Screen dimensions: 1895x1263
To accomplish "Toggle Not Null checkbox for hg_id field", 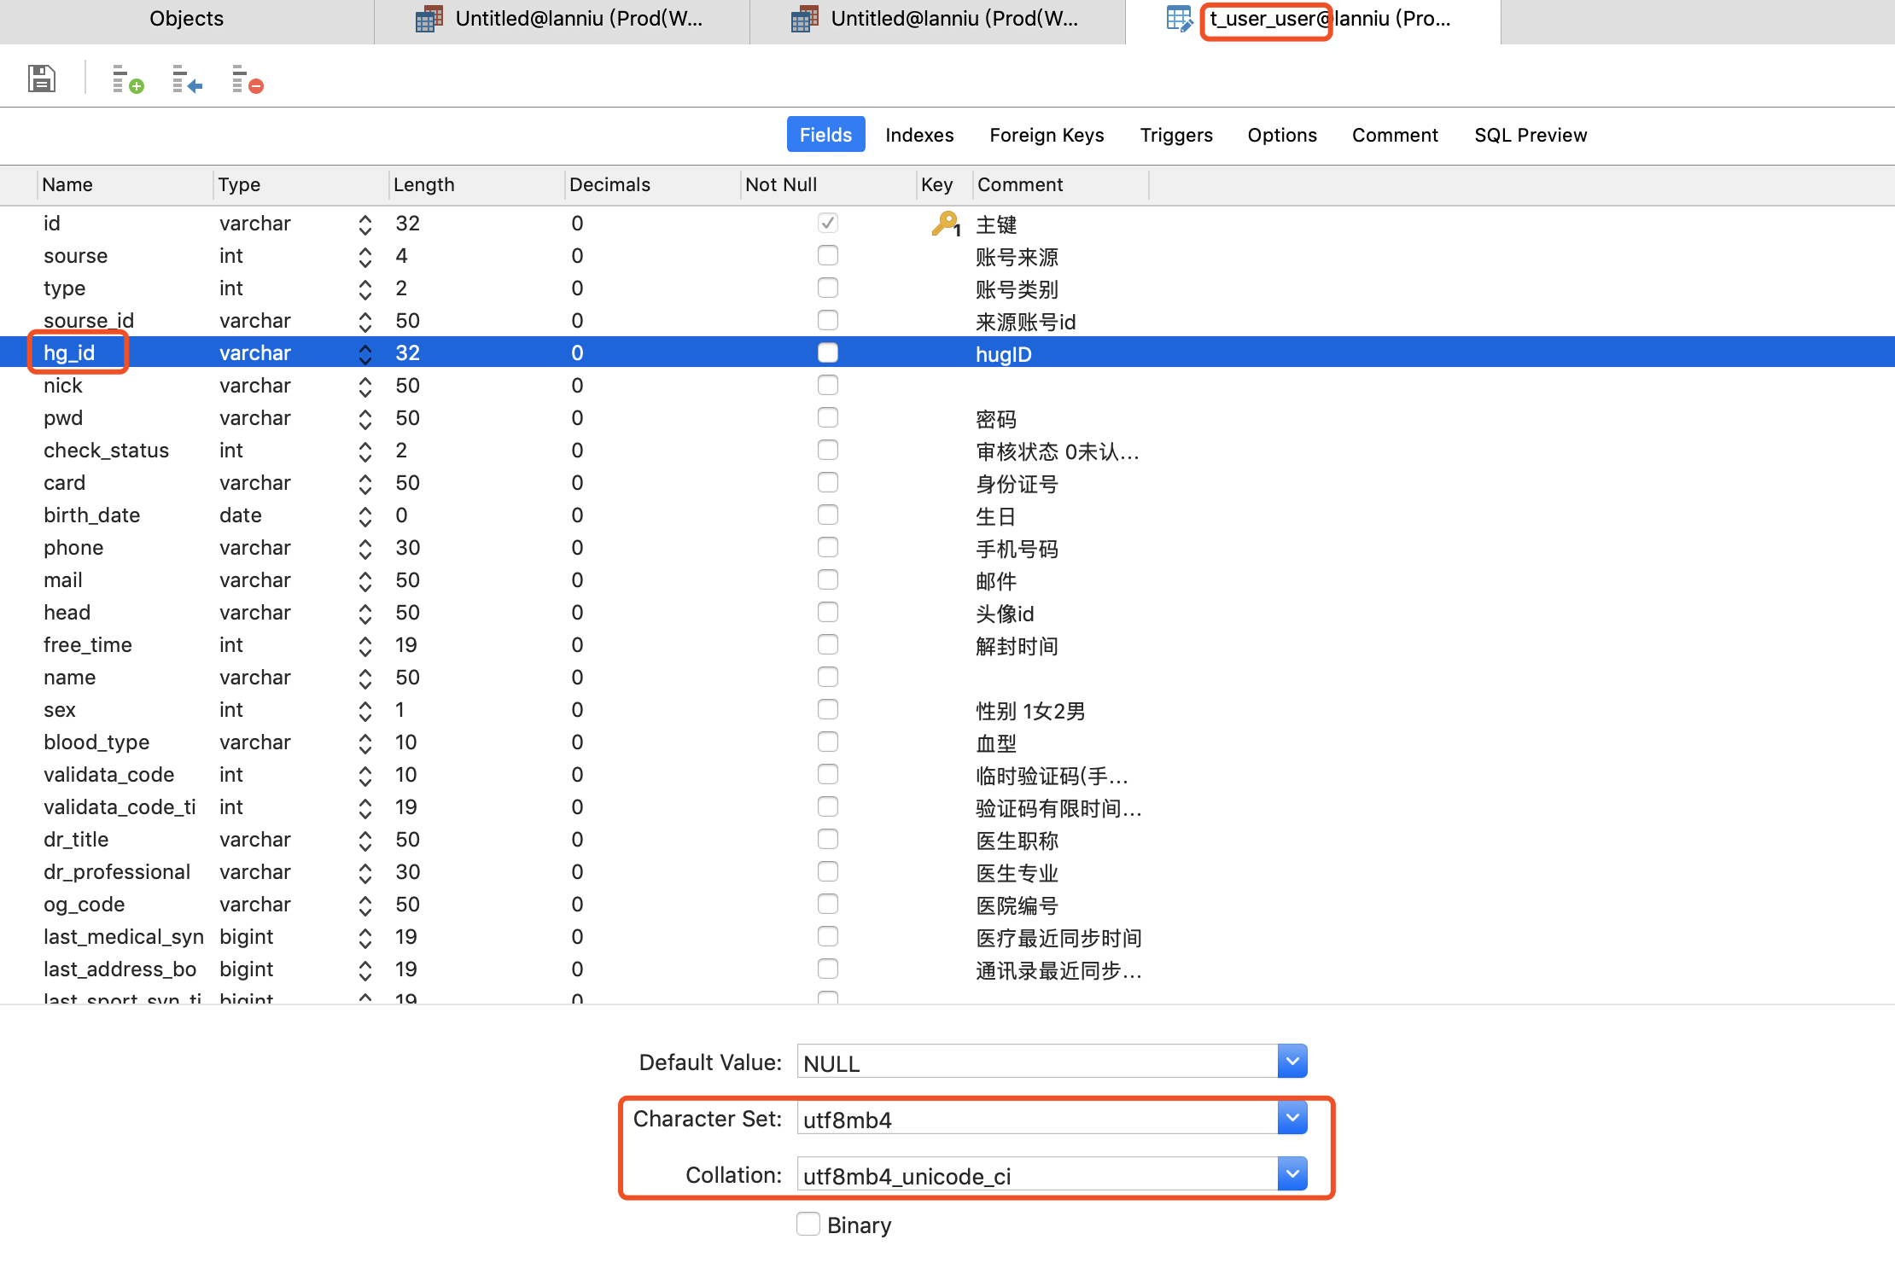I will [827, 352].
